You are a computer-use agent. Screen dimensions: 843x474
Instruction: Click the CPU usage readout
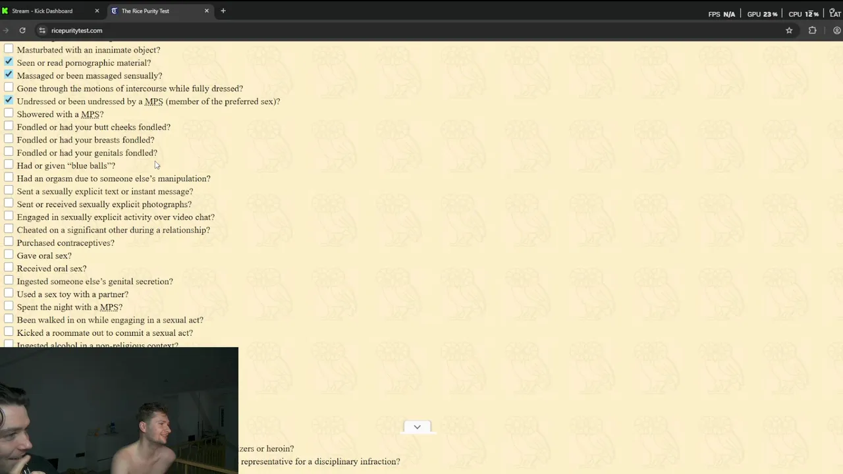coord(803,14)
